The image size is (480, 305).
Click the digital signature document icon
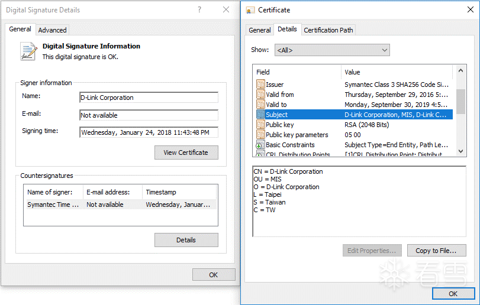(28, 51)
